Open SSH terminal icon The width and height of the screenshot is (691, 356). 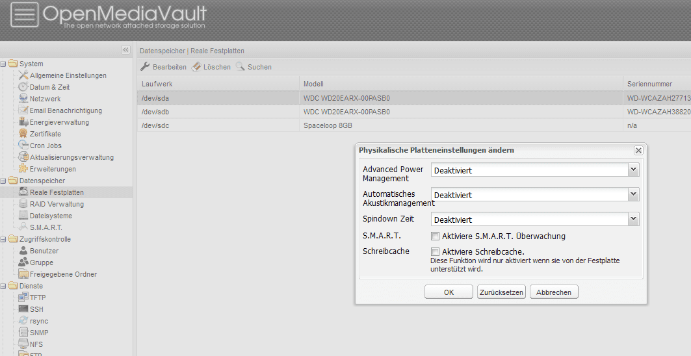(23, 309)
